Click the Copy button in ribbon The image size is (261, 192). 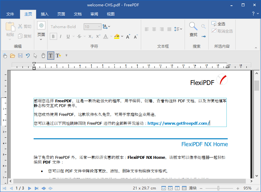(x=25, y=36)
